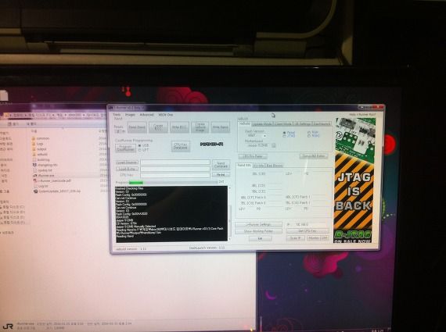Screen dimensions: 446x332
Task: Select the J-Runner user guide PDF
Action: (x=52, y=180)
